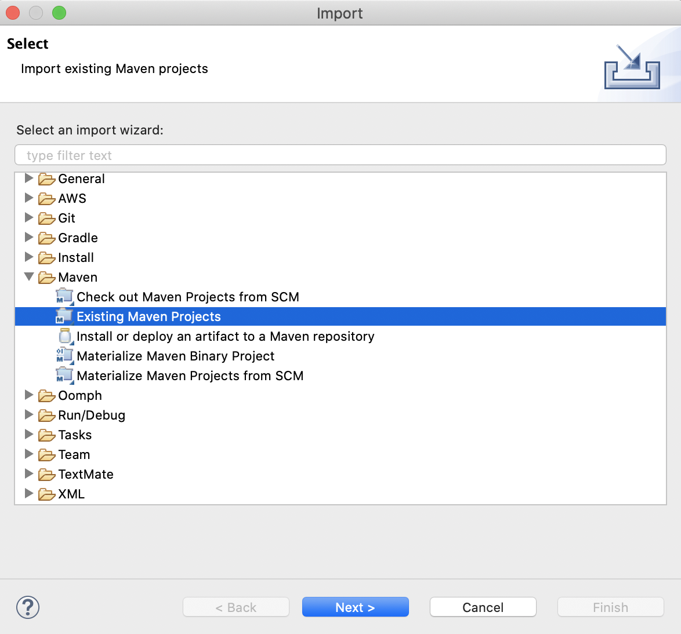Zoom the Import window with green button

click(59, 13)
